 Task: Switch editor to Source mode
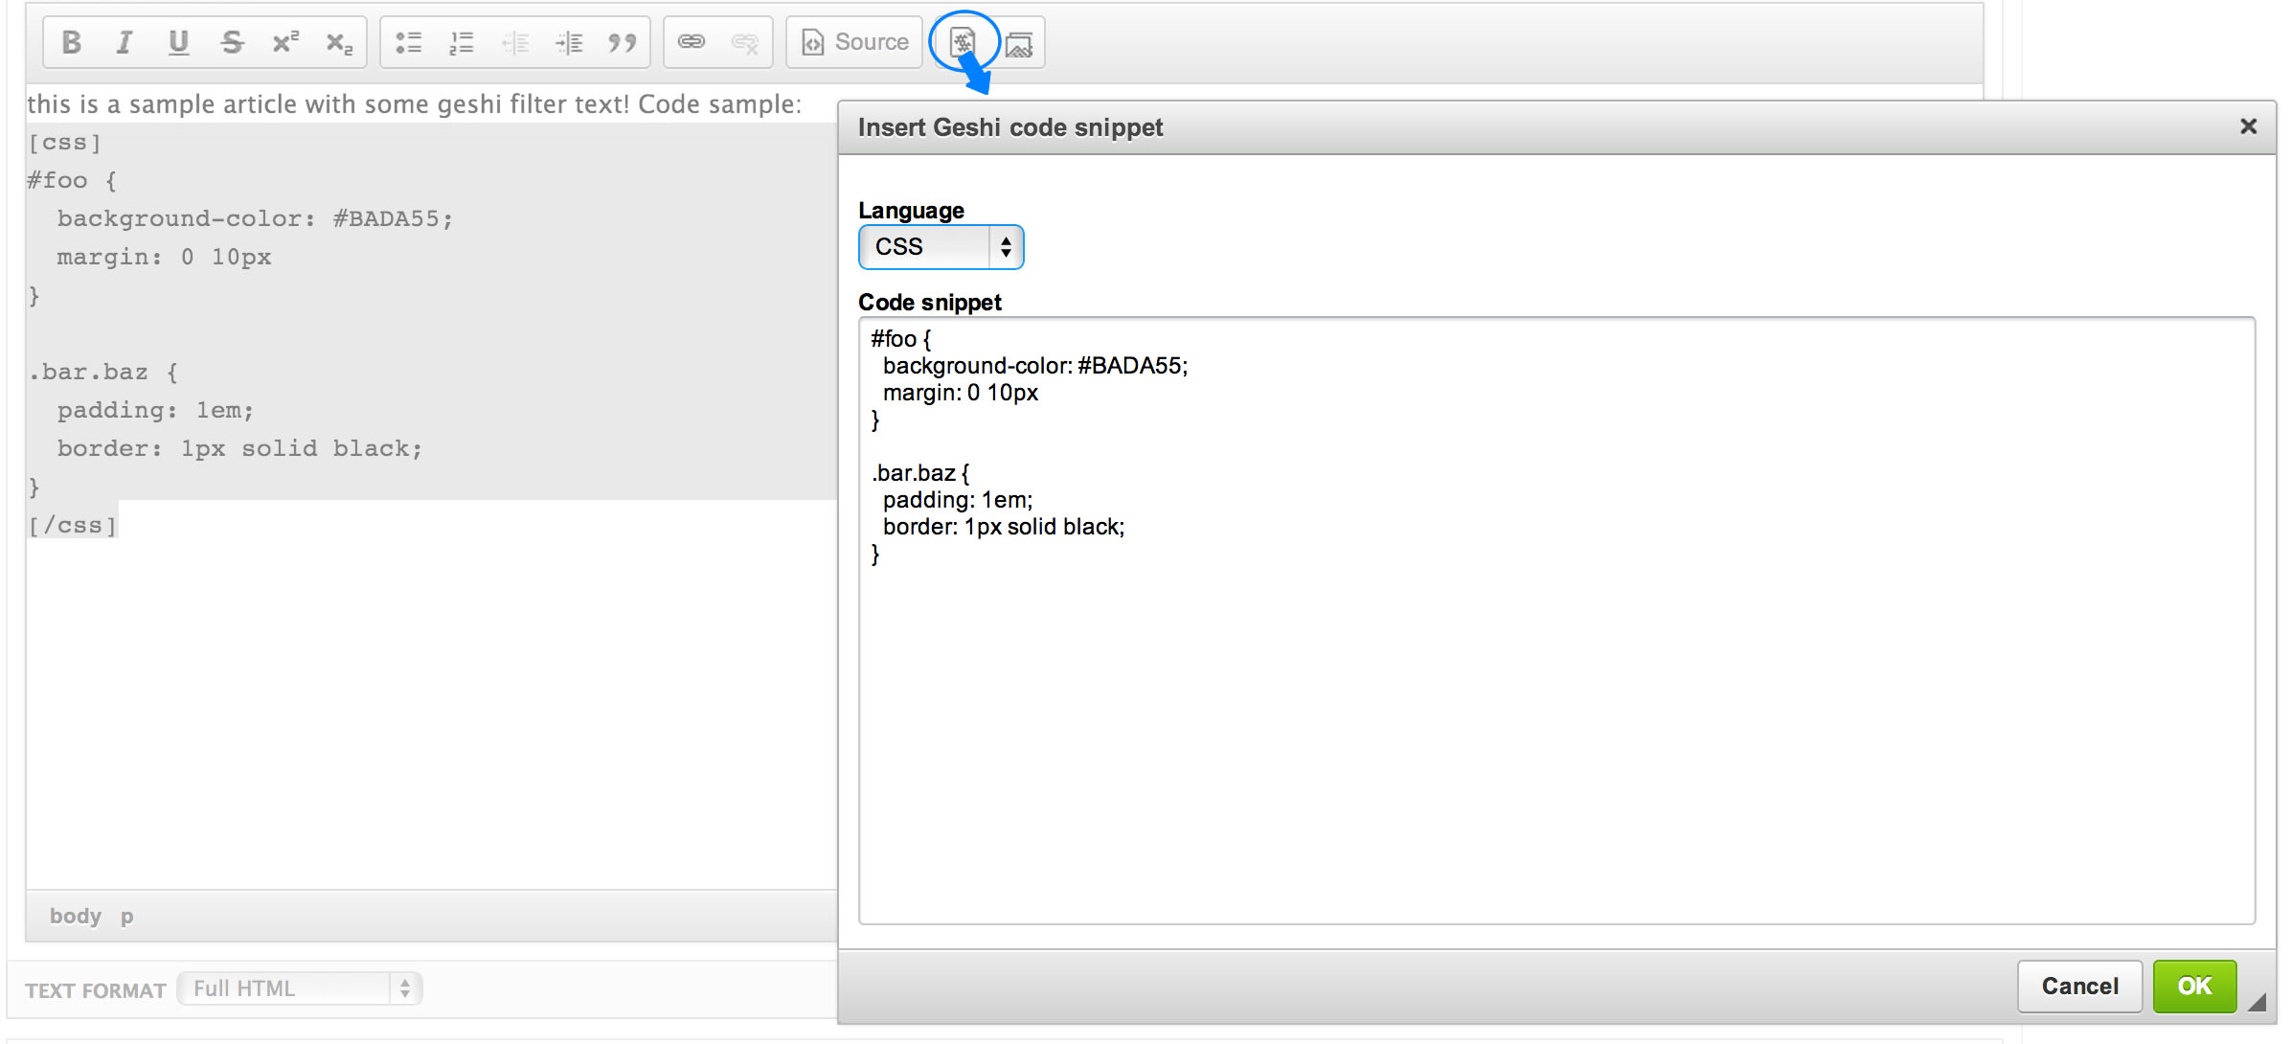click(x=854, y=42)
